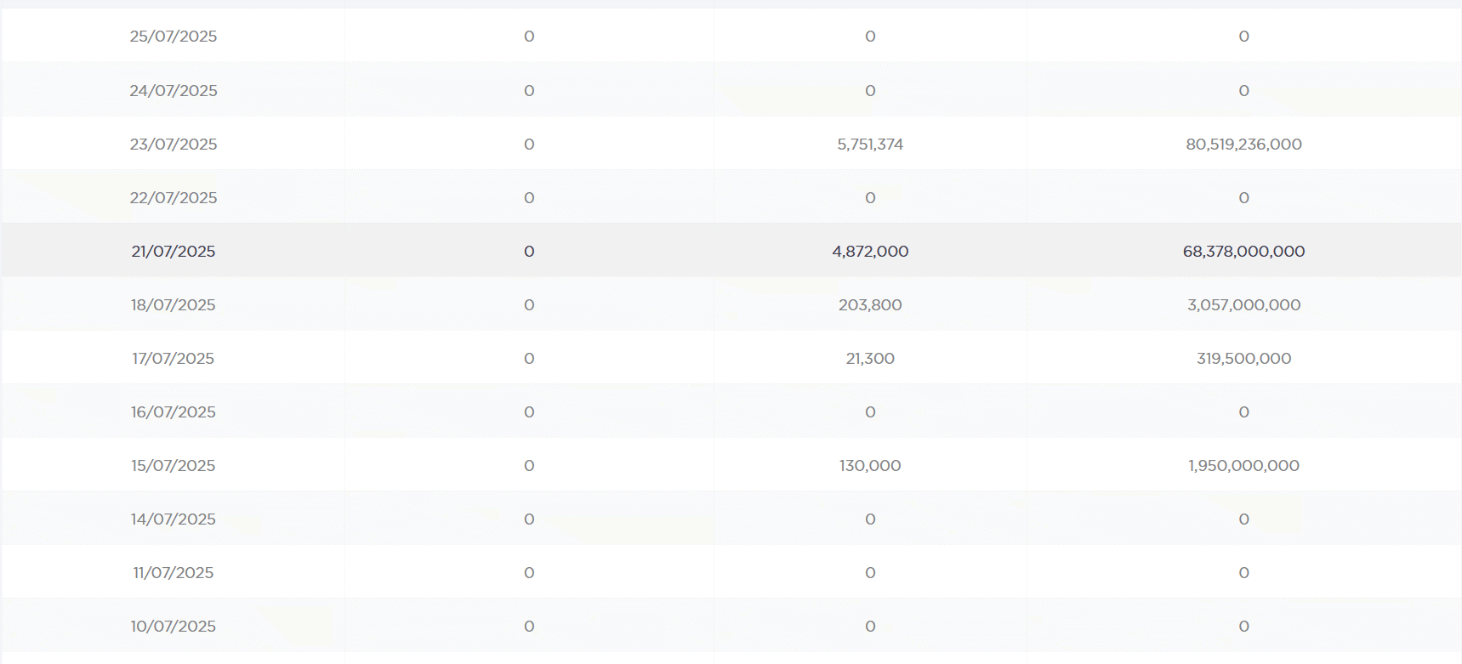1462x664 pixels.
Task: Click the 25/07/2025 date cell
Action: (x=173, y=37)
